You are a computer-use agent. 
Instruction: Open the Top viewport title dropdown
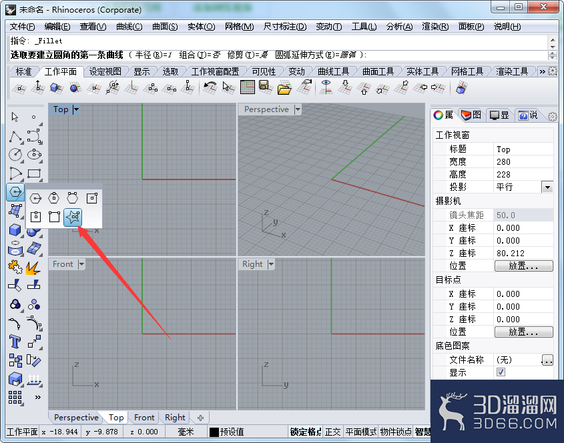point(76,109)
